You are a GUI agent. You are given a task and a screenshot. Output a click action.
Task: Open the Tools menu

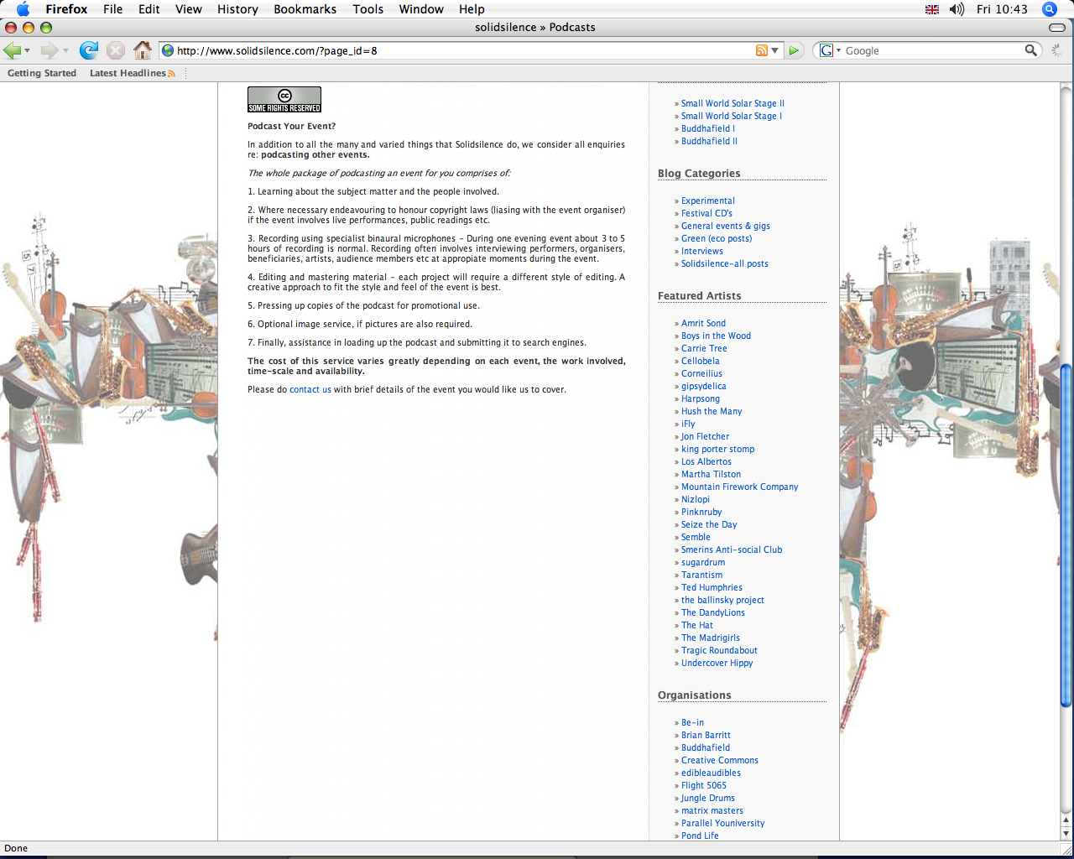click(x=368, y=9)
